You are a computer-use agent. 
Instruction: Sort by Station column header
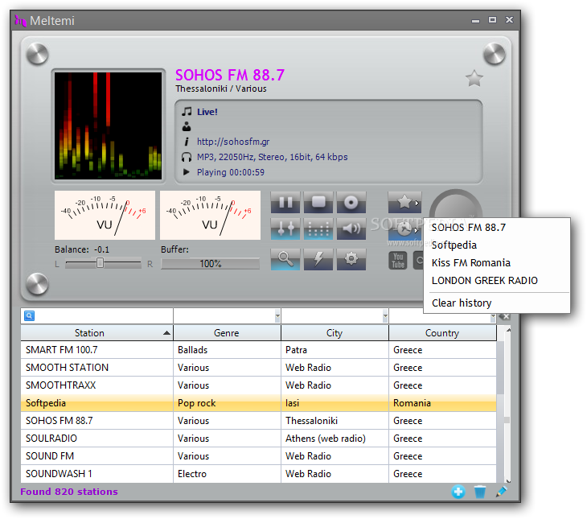(97, 333)
